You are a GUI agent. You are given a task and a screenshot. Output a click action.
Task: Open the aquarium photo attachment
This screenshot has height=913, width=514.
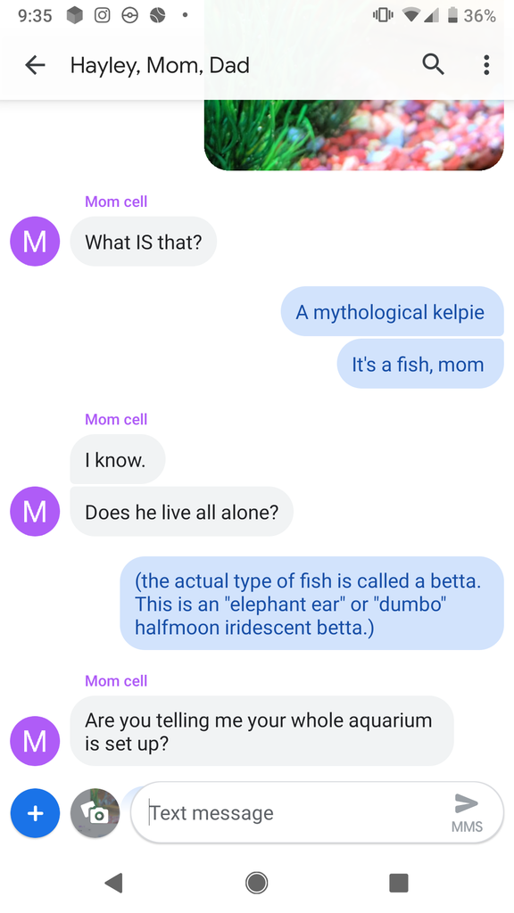(x=353, y=136)
